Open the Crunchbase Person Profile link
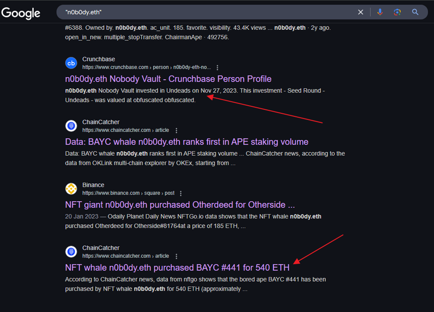The width and height of the screenshot is (434, 312). 168,79
